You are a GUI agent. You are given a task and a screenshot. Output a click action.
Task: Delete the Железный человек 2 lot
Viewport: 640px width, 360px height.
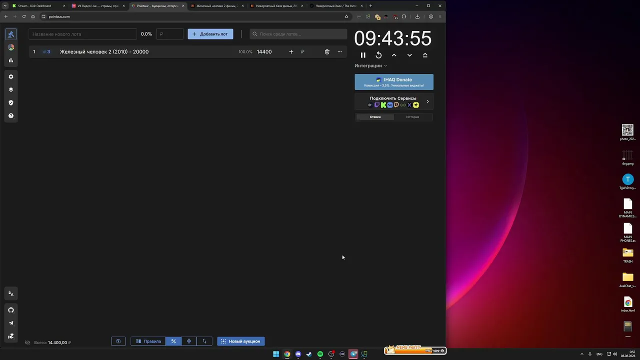click(327, 52)
